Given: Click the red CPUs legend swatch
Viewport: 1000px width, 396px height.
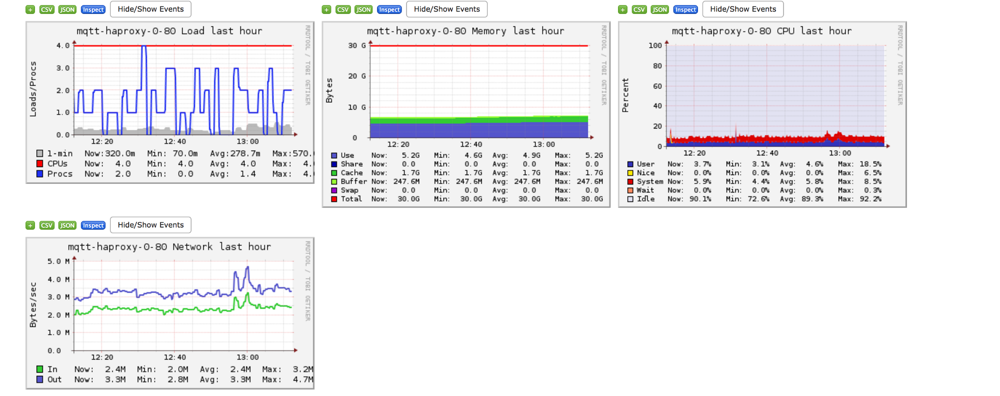Looking at the screenshot, I should pos(39,164).
